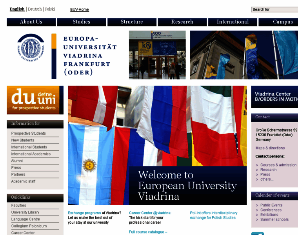Open the Research navigation menu
The height and width of the screenshot is (235, 298).
pyautogui.click(x=182, y=22)
